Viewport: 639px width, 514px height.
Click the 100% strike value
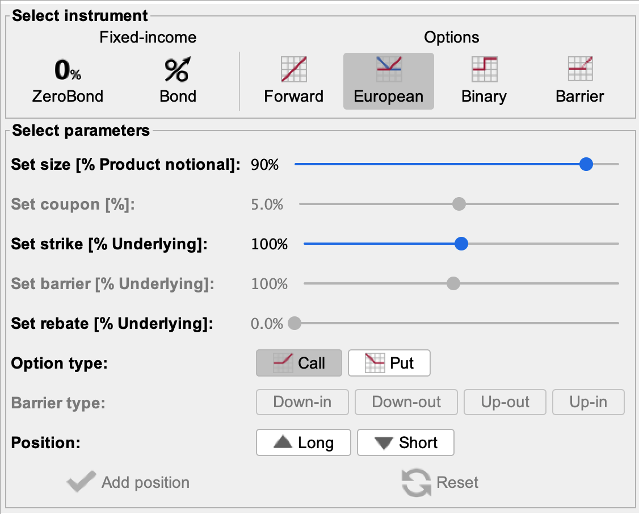coord(270,244)
